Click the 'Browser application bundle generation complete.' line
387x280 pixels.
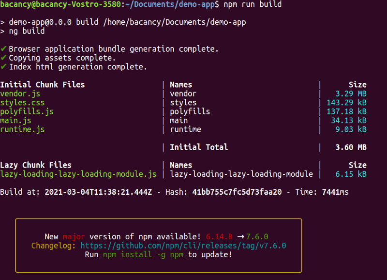click(114, 49)
